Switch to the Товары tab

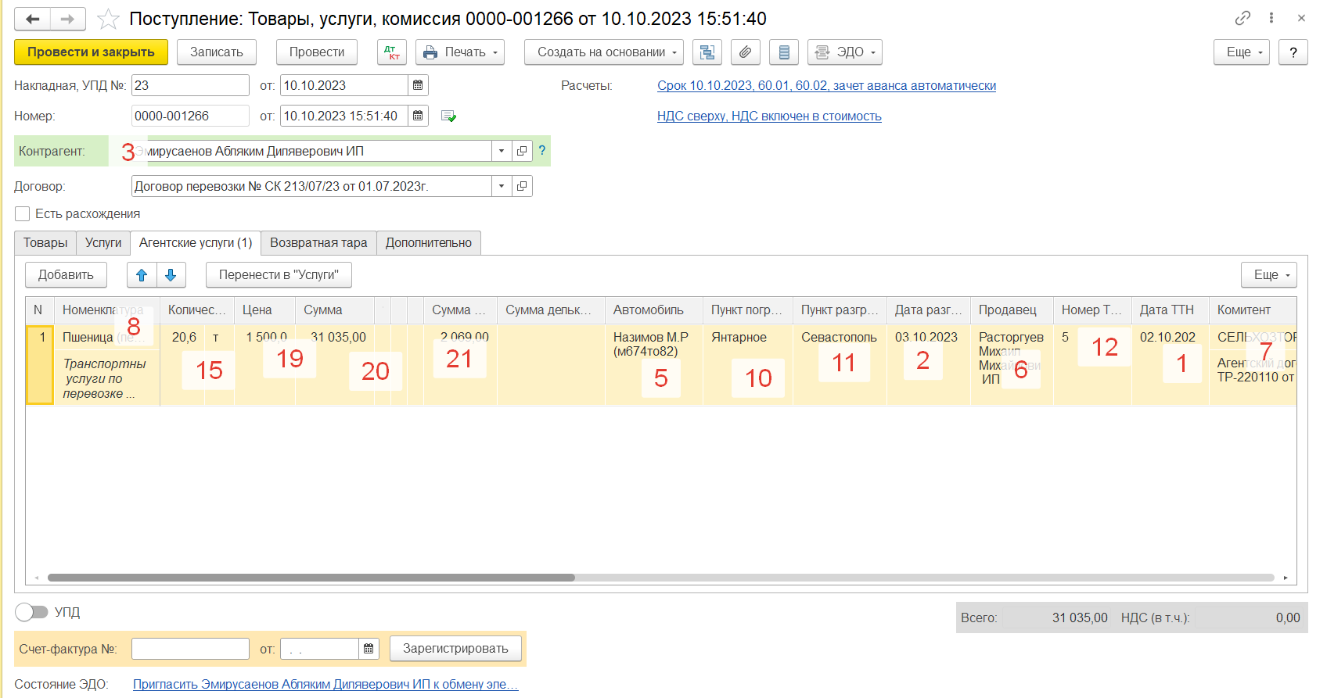pyautogui.click(x=45, y=242)
